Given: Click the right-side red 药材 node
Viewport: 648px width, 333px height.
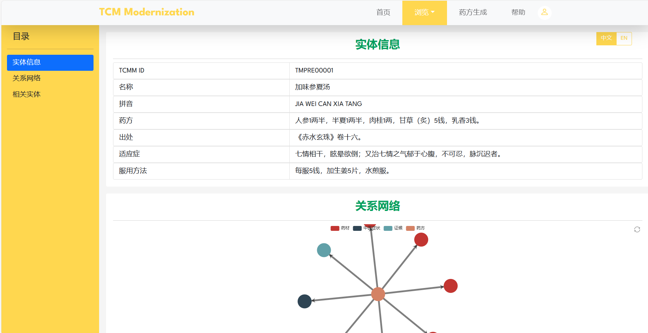Looking at the screenshot, I should 450,286.
